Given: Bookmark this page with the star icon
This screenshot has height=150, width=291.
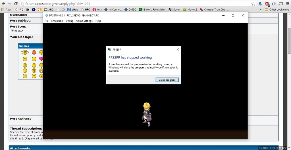Looking at the screenshot, I should point(253,4).
